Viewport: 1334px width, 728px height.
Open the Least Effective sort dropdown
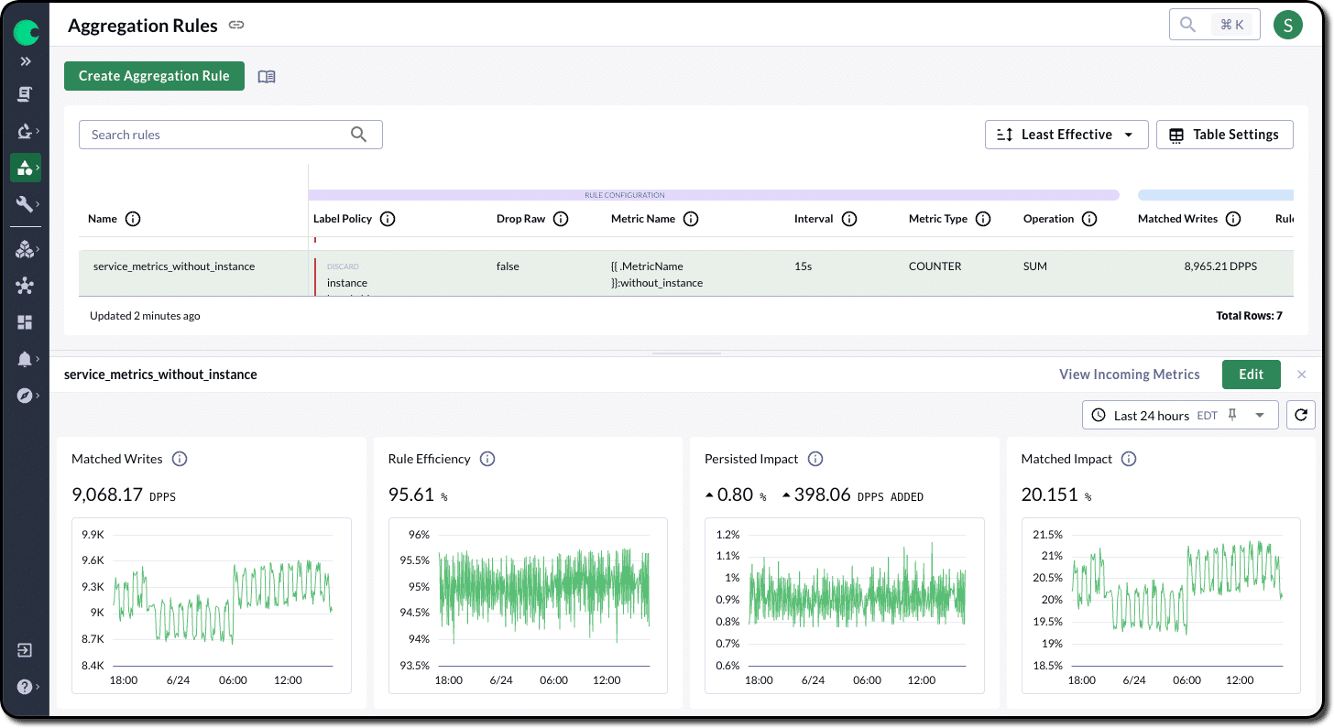(1066, 135)
